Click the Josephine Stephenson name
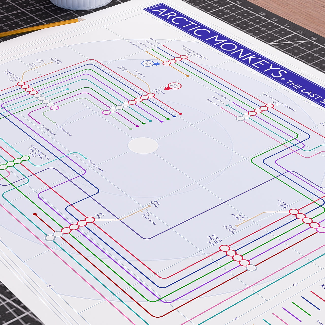 pos(56,61)
